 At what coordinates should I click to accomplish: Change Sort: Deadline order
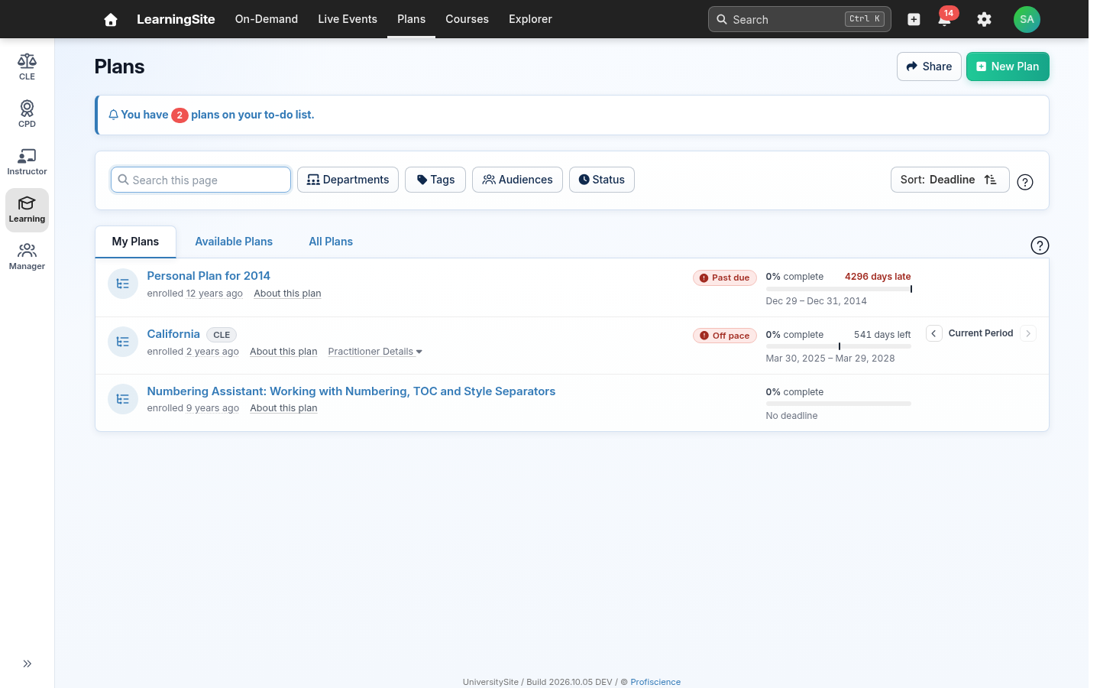coord(950,180)
